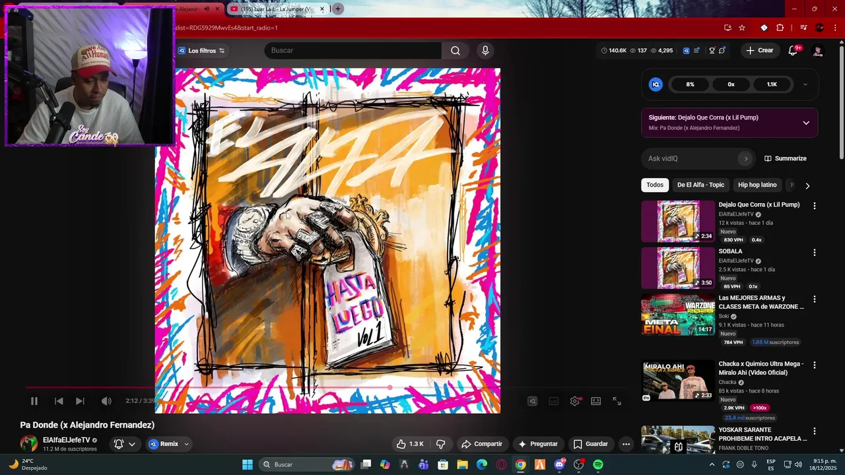Open subscription notification bell dropdown
This screenshot has height=475, width=845.
click(x=124, y=444)
